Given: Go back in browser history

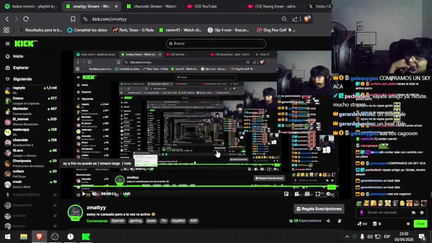Looking at the screenshot, I should point(7,19).
